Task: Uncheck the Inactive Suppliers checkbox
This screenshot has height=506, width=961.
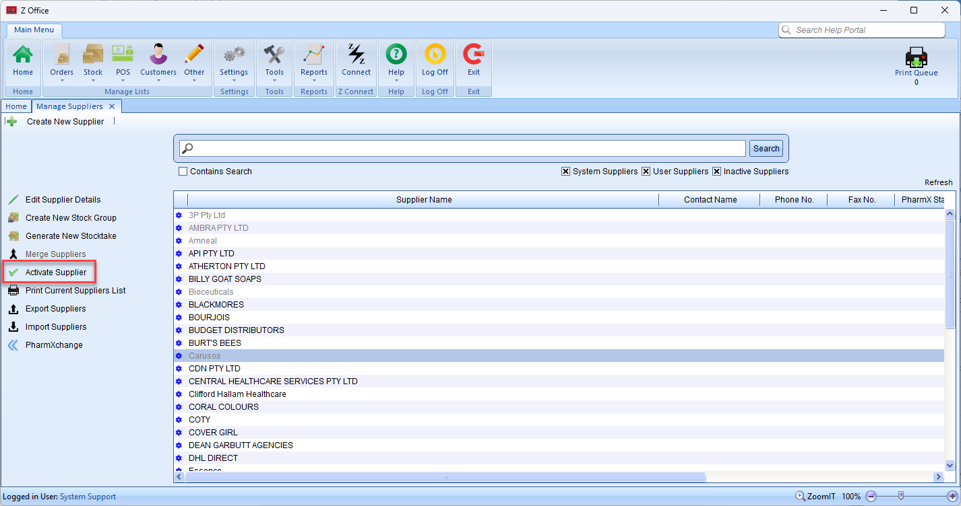Action: (716, 172)
